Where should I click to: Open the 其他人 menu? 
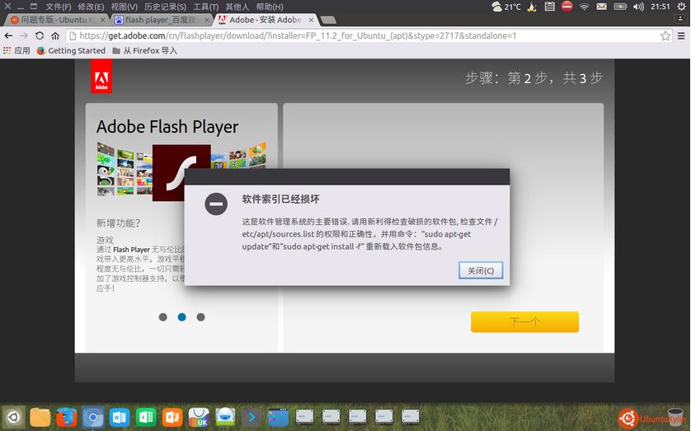tap(237, 7)
